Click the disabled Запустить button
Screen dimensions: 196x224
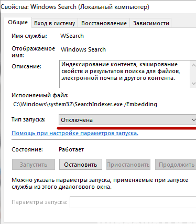click(x=34, y=165)
